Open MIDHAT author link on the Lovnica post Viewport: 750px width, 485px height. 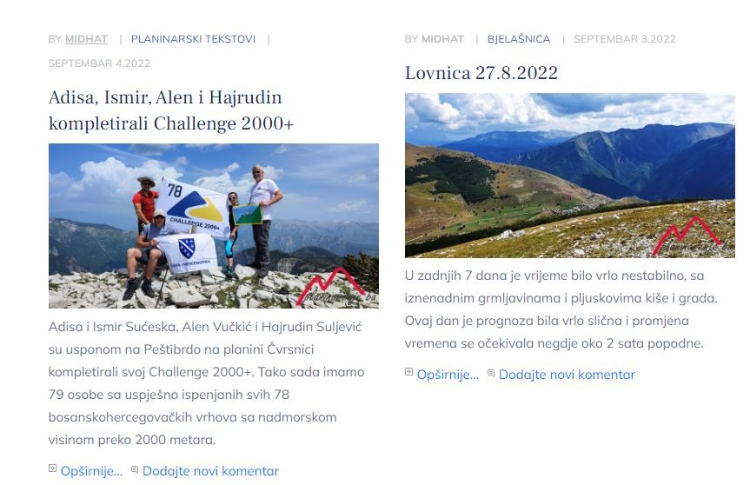(442, 39)
